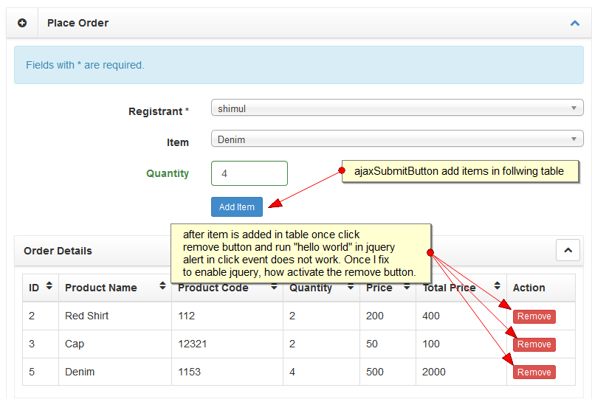This screenshot has width=592, height=399.
Task: Click the Place Order panel title
Action: (78, 23)
